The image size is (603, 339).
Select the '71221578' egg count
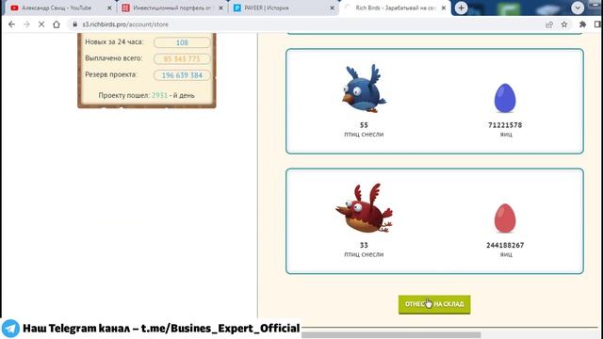[505, 125]
